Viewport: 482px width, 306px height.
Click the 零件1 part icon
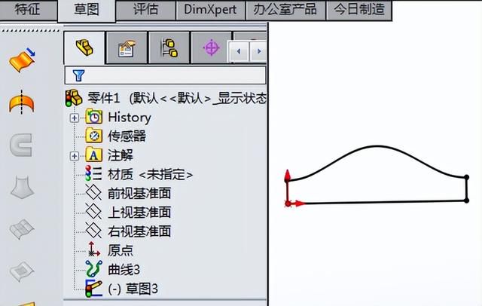point(74,99)
